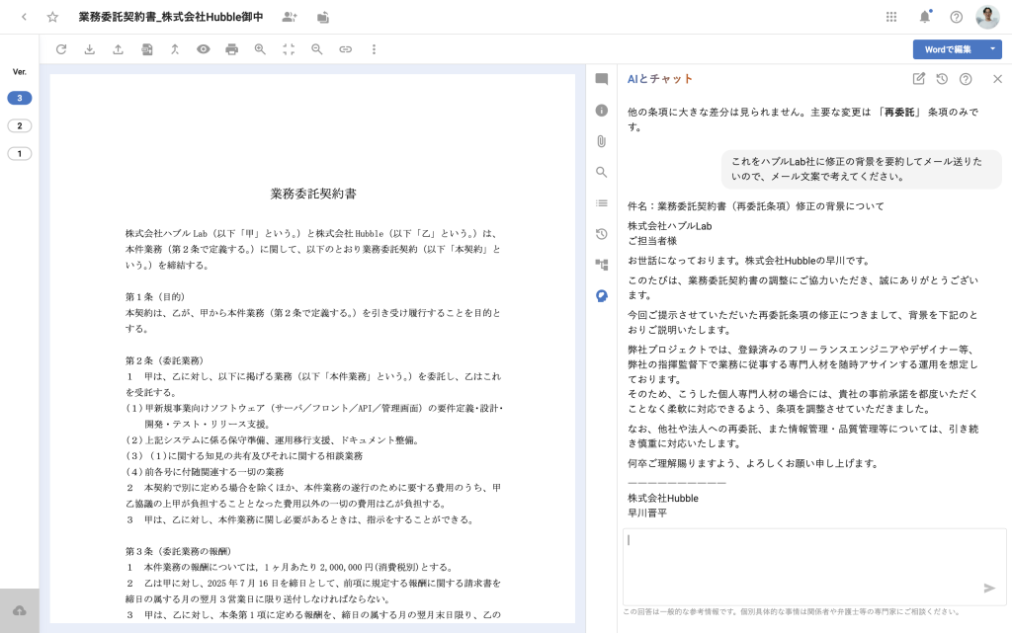Click the Ver. label in version sidebar
1012x633 pixels.
coord(20,71)
